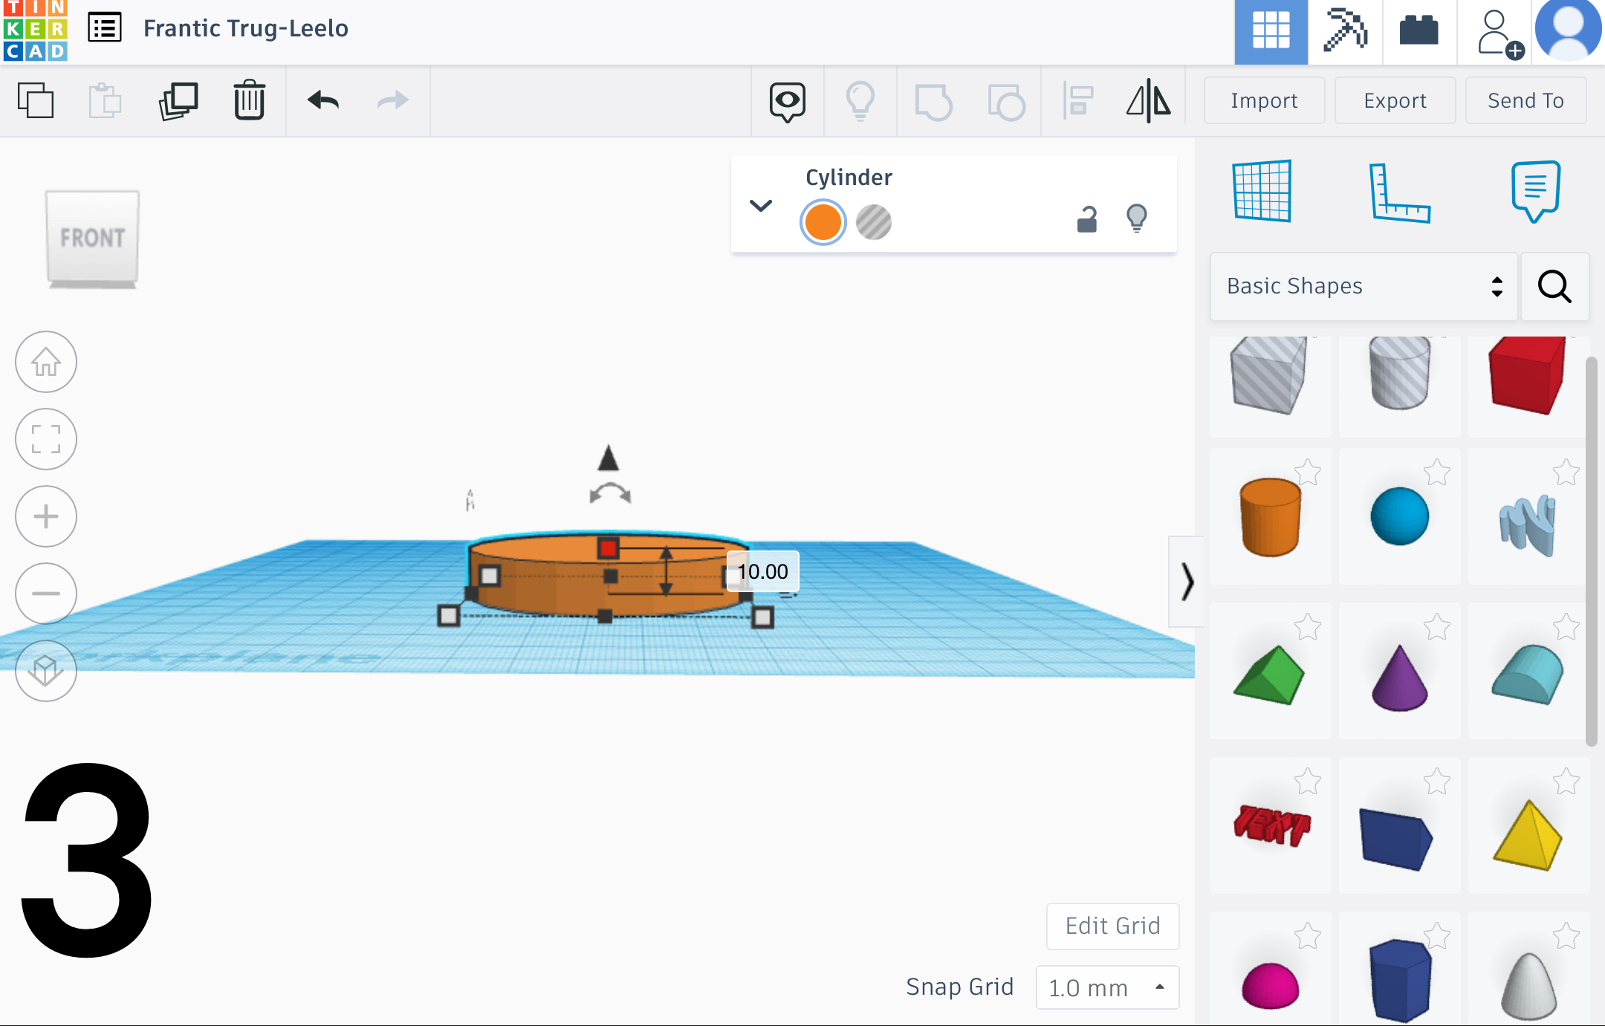Switch to the Blocks view tab
Screen dimensions: 1605x1026
(x=1345, y=31)
